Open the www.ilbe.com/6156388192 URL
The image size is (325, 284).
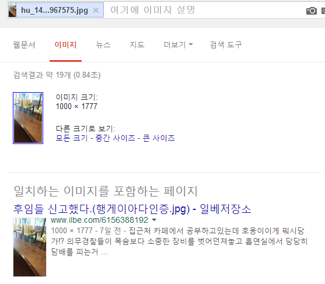[100, 220]
